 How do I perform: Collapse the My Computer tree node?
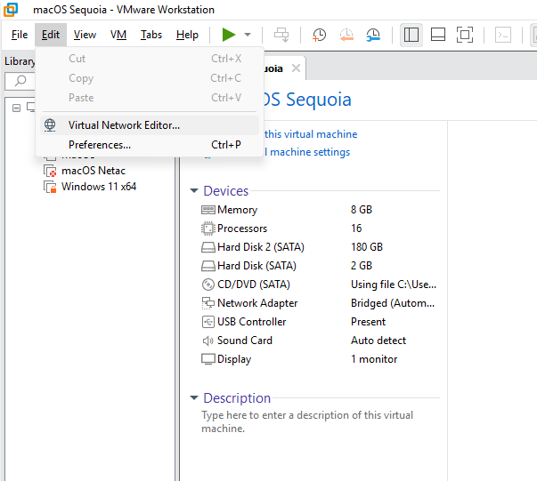coord(17,107)
